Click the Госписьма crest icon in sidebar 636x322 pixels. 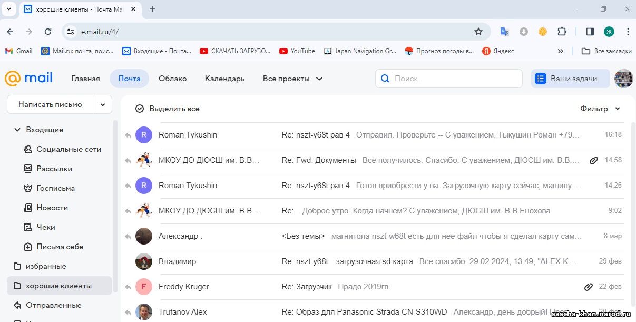(x=28, y=188)
